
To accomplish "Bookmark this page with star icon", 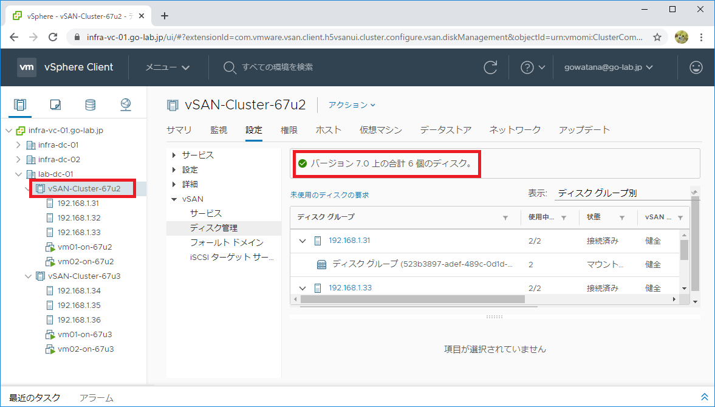I will pyautogui.click(x=657, y=38).
